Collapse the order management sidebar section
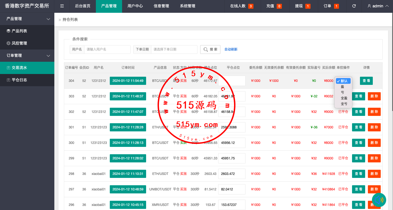 tap(48, 56)
